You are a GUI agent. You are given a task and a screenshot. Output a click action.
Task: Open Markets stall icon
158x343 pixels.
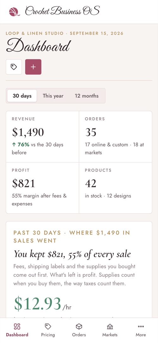(x=110, y=327)
